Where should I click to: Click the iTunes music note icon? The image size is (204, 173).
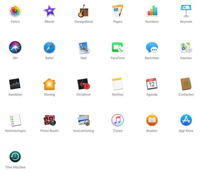[x=118, y=120]
